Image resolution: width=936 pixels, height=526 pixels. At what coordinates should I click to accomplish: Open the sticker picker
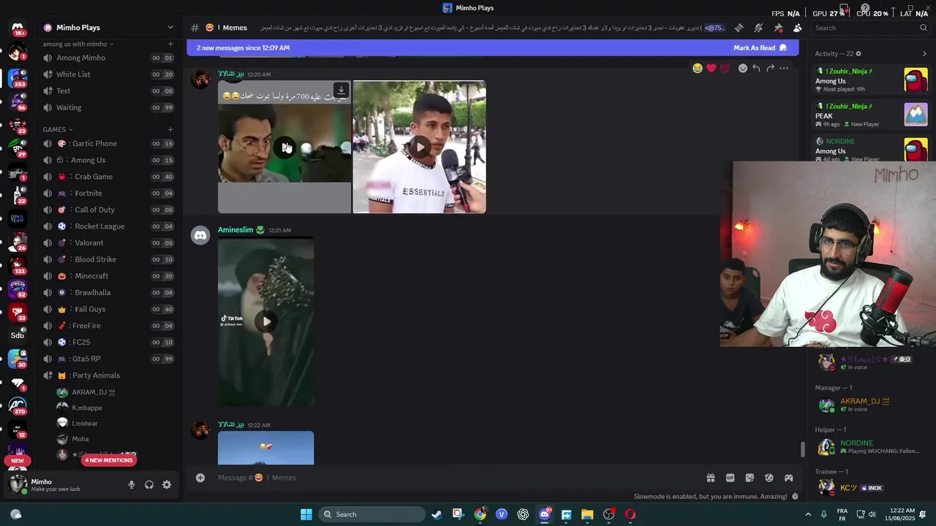750,478
